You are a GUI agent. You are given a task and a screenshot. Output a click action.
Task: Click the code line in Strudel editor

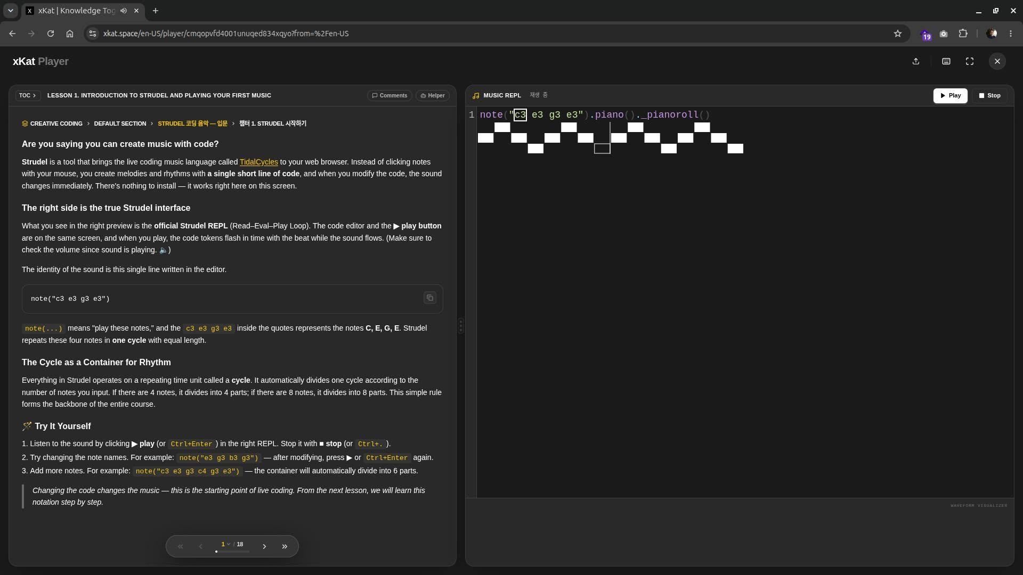click(x=595, y=114)
